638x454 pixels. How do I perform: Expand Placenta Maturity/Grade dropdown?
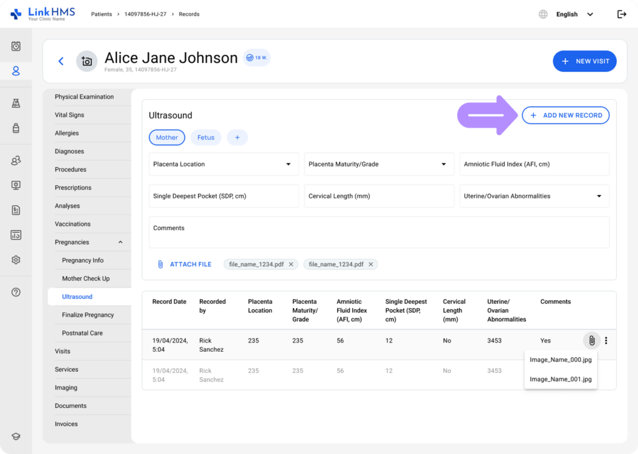point(379,165)
